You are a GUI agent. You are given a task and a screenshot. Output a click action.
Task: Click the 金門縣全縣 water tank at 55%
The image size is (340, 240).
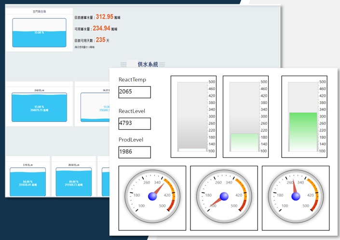(x=39, y=33)
